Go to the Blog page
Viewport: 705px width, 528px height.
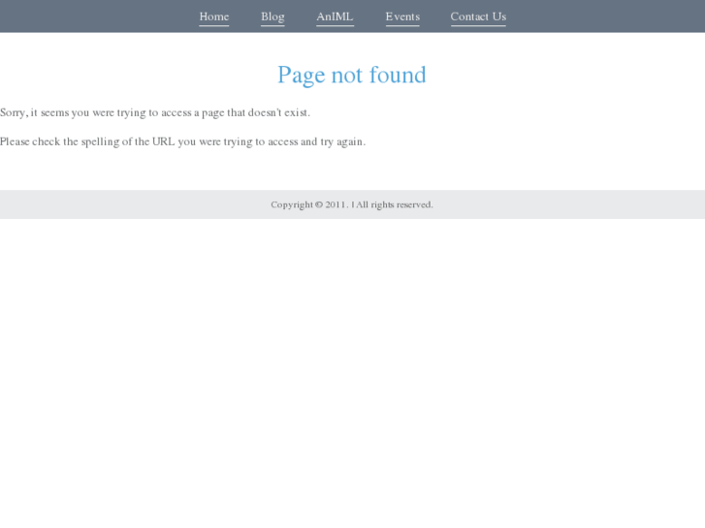pyautogui.click(x=272, y=17)
